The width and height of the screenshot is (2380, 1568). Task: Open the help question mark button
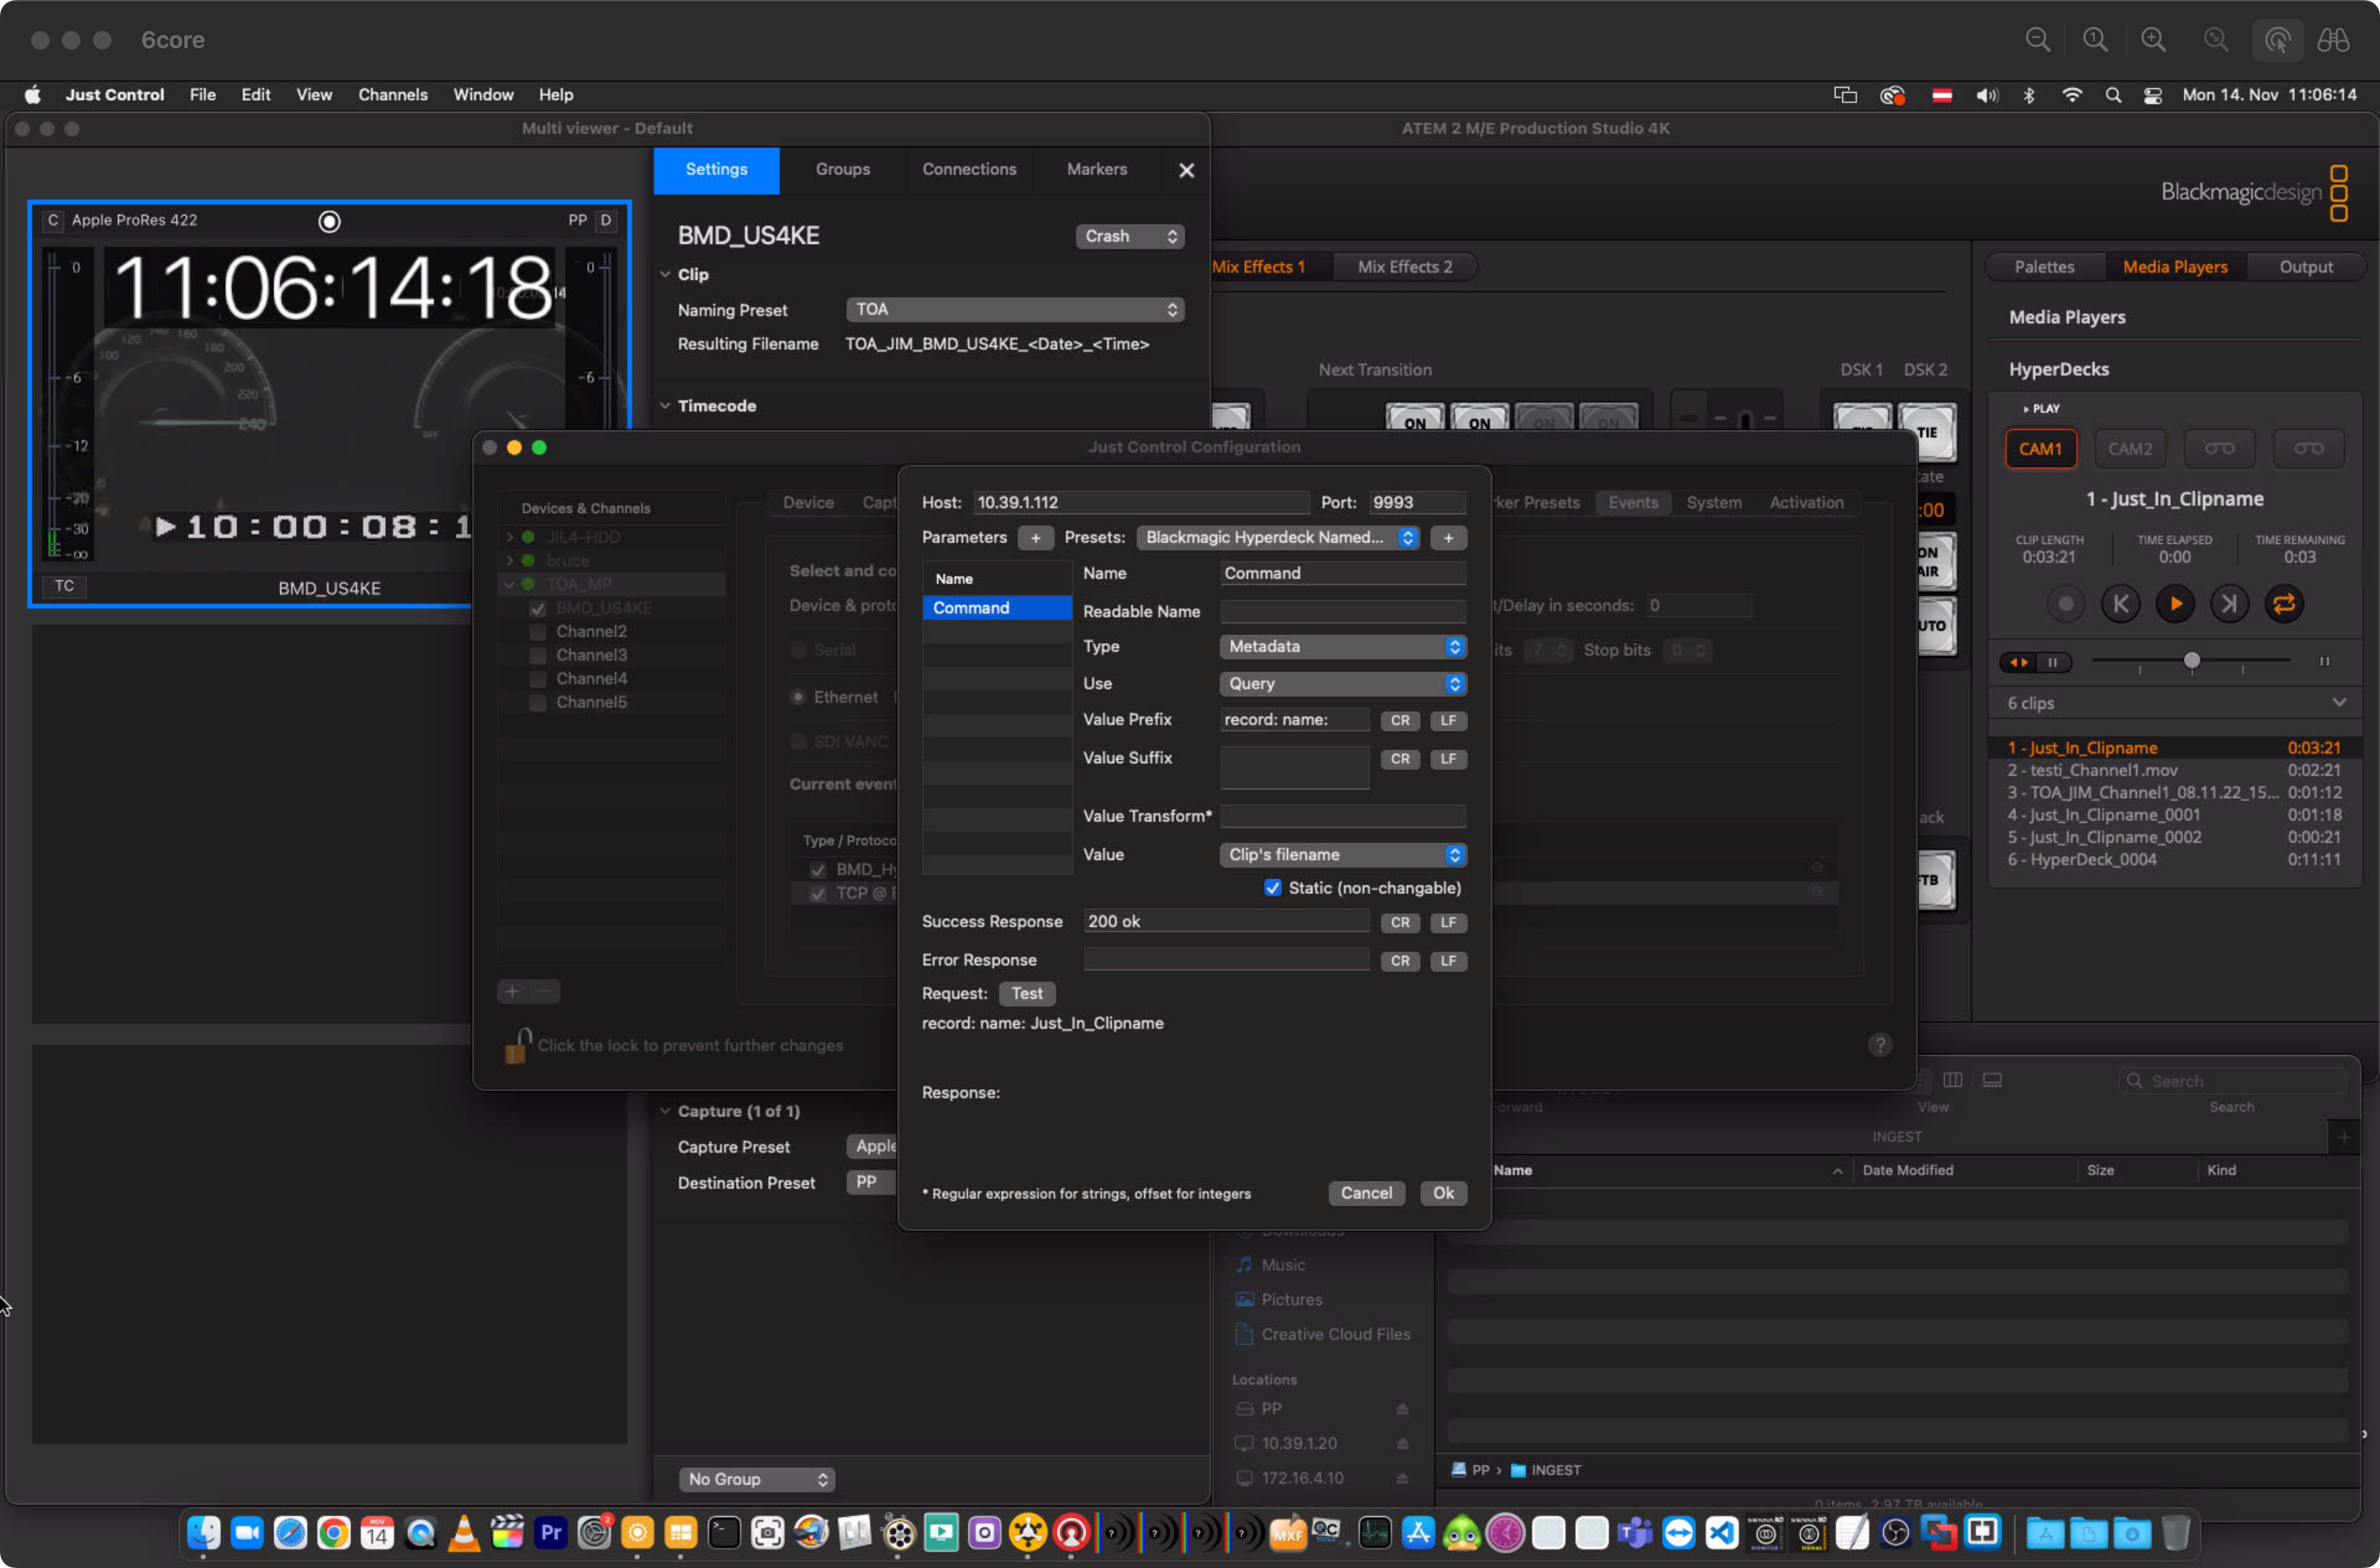click(x=1880, y=1045)
